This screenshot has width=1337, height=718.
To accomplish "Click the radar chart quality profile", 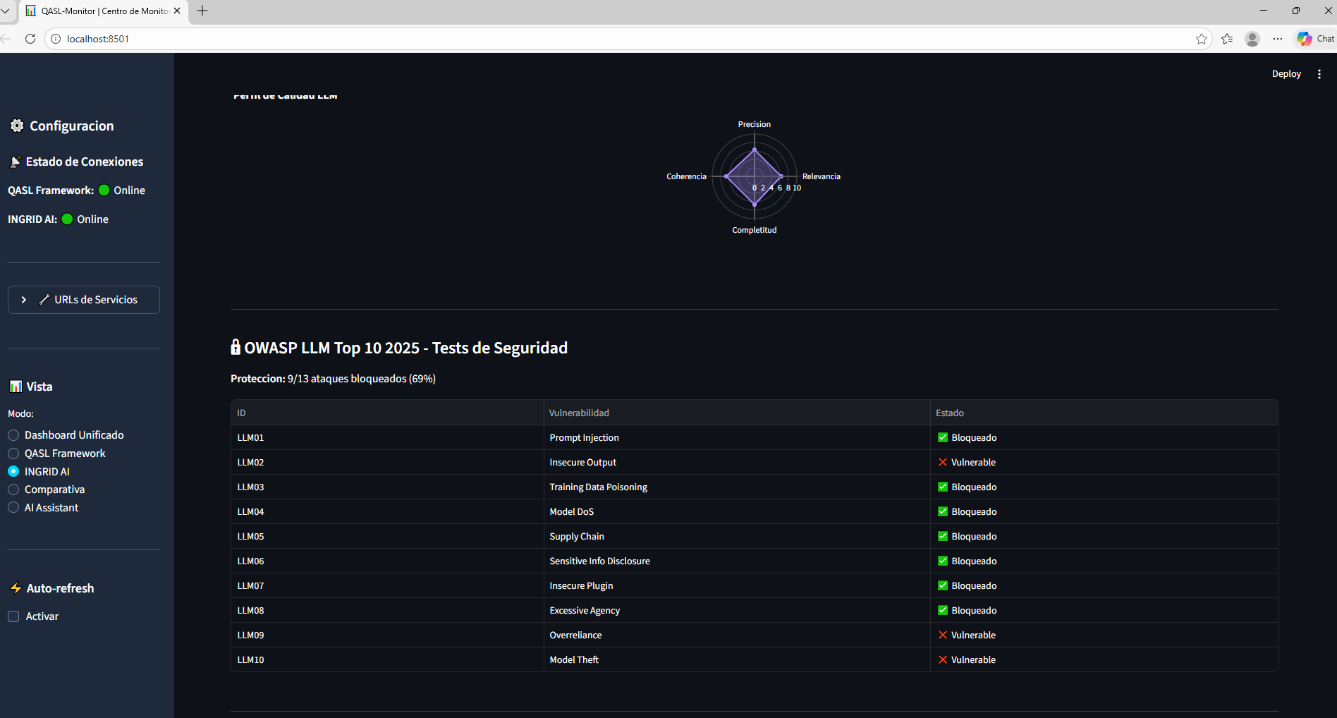I will point(754,176).
